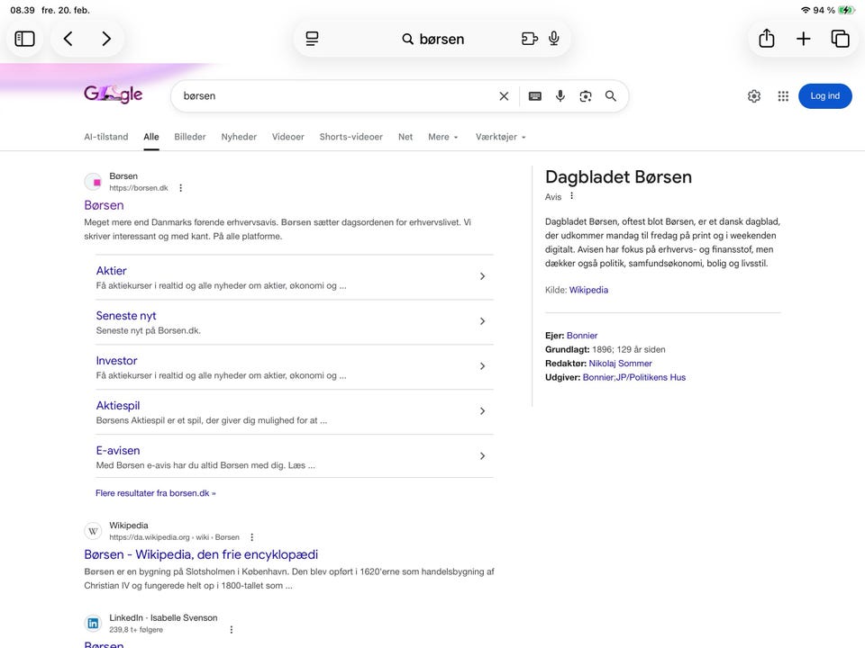Open Google settings gear
Viewport: 865px width, 648px height.
tap(754, 96)
